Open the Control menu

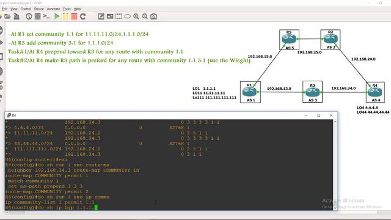coord(26,9)
